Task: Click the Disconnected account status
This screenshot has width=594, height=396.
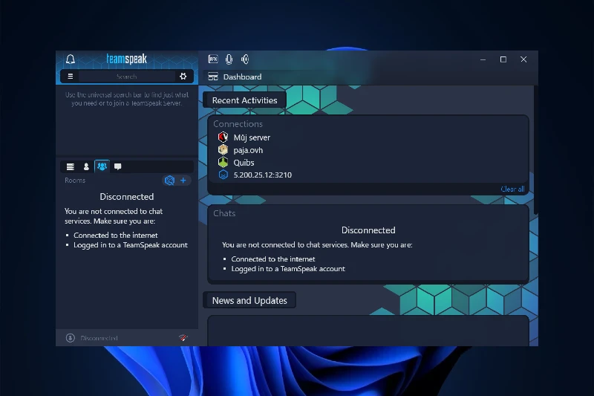Action: click(99, 338)
